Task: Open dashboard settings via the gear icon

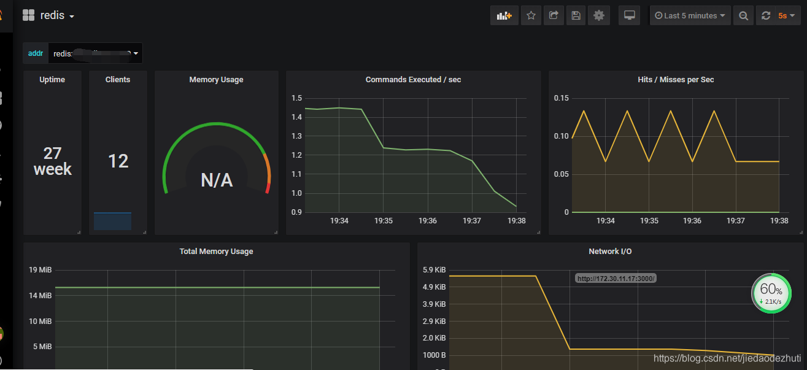Action: point(598,16)
